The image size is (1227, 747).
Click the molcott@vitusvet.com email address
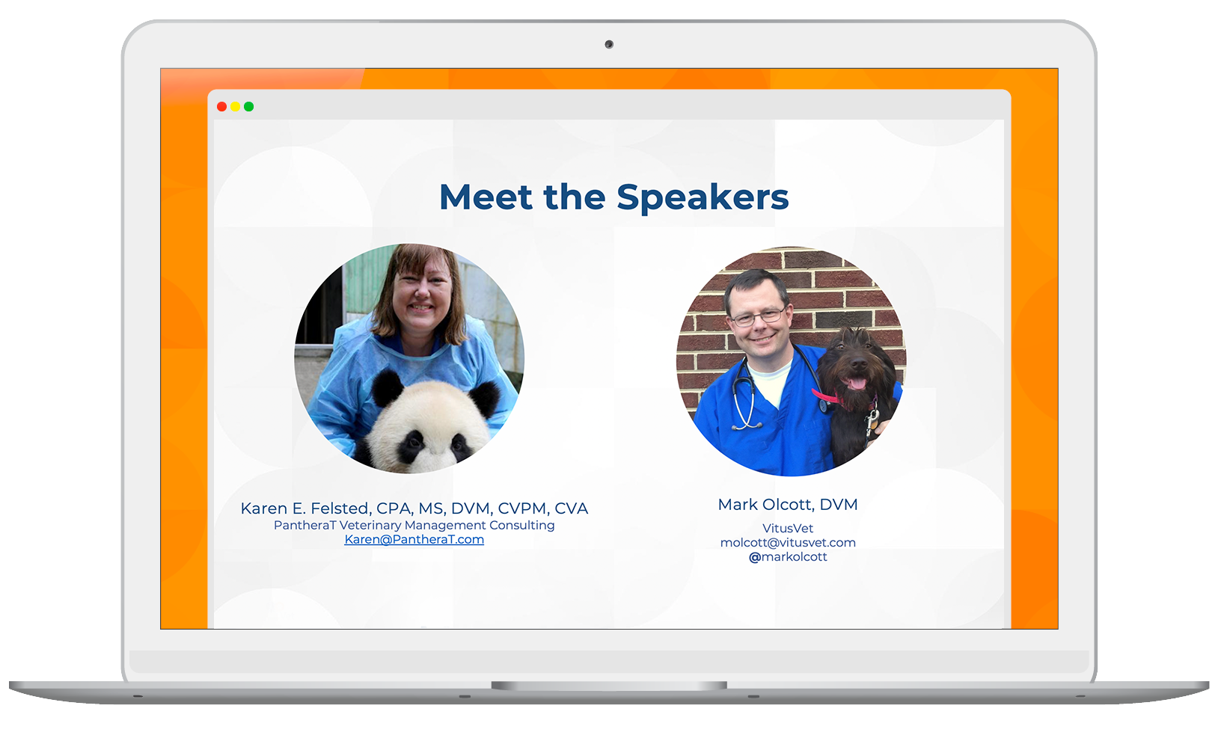point(788,542)
